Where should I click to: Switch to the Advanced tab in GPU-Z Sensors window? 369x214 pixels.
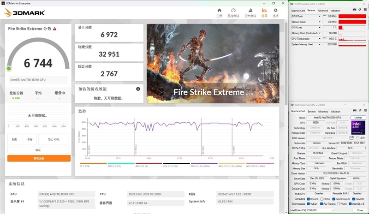tap(323, 10)
